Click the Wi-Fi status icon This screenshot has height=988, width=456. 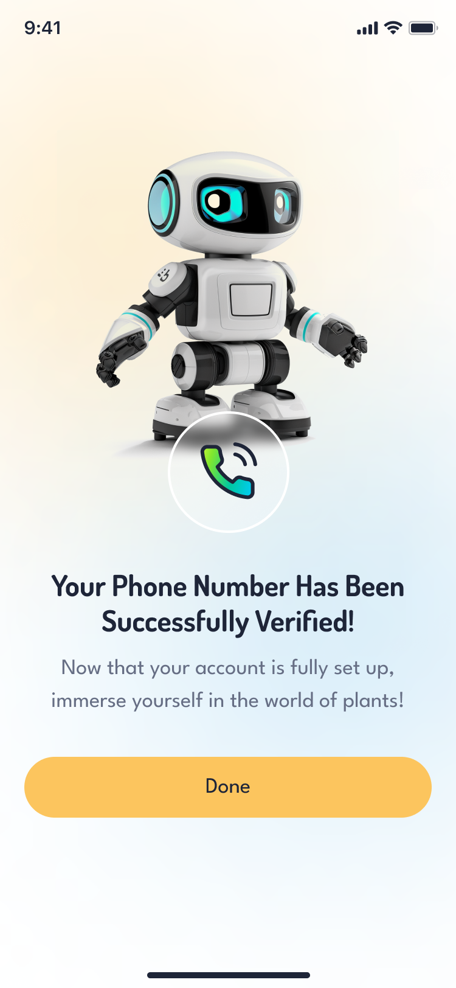click(394, 28)
